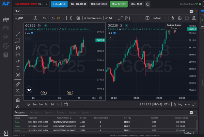The height and width of the screenshot is (137, 204).
Task: Open the go to date calendar icon
Action: tap(66, 104)
